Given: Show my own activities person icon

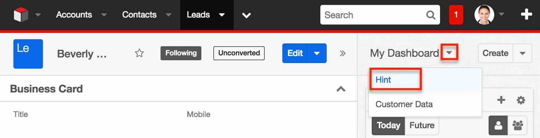Looking at the screenshot, I should [x=498, y=125].
